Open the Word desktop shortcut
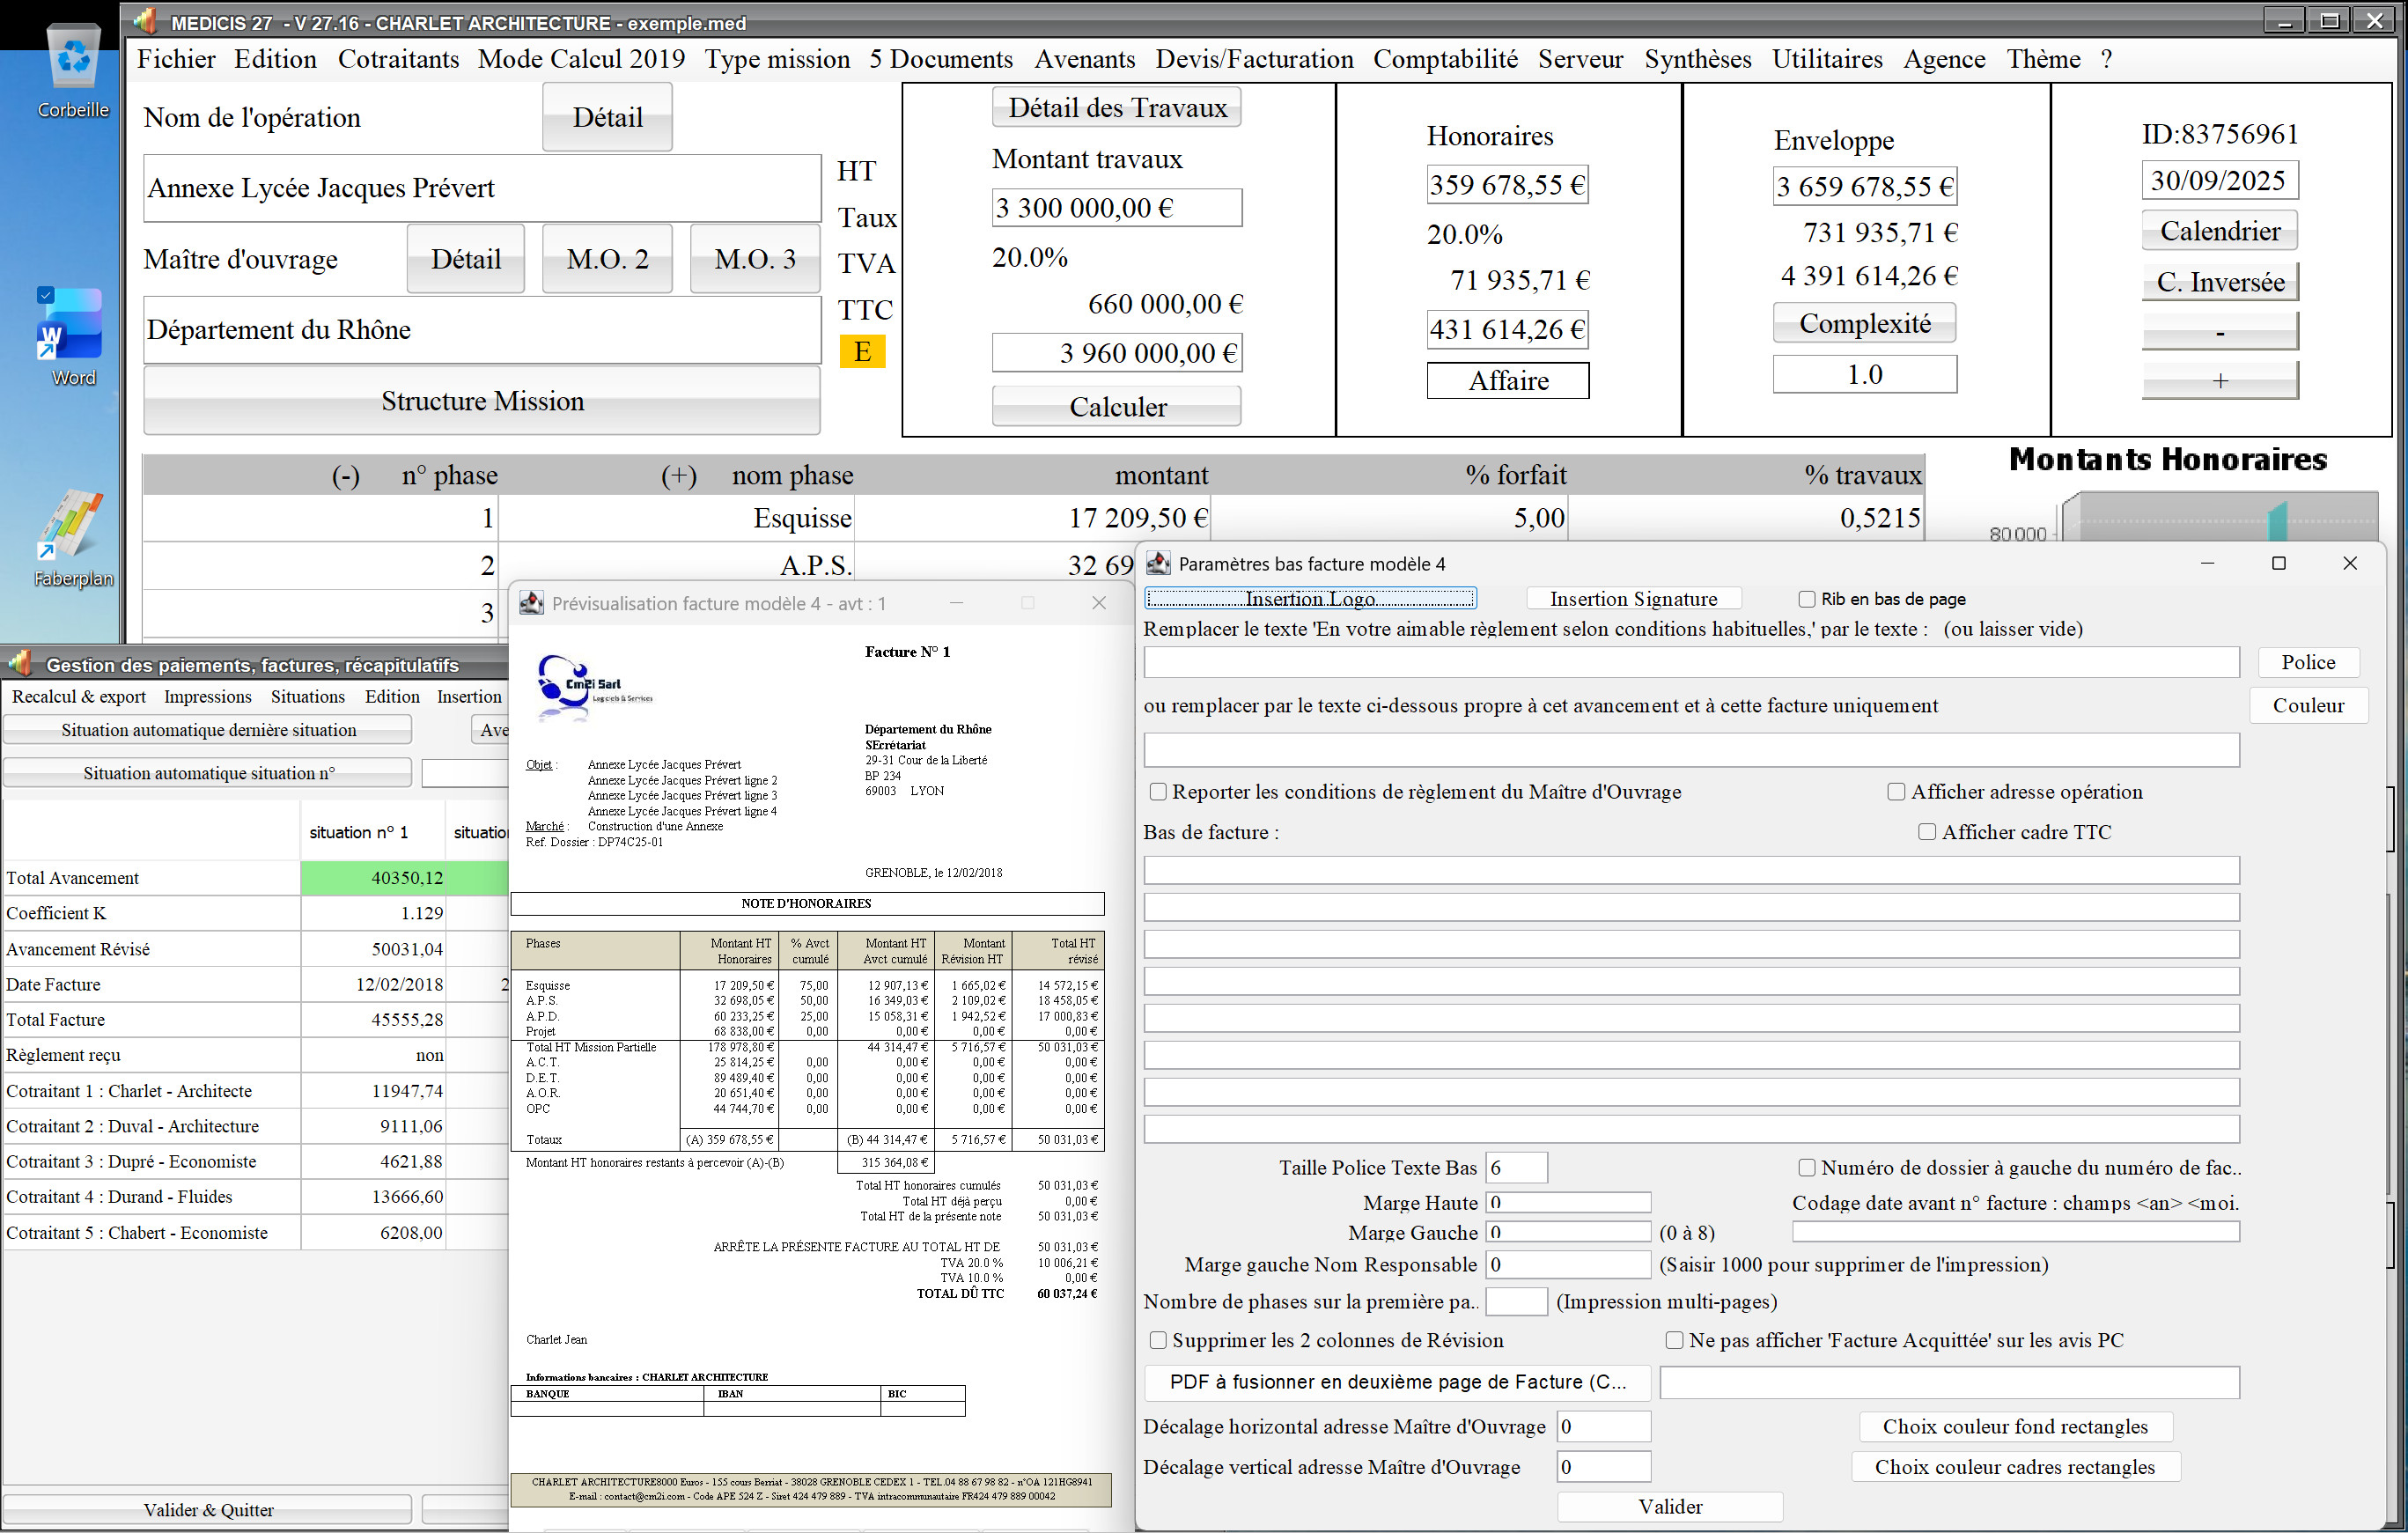Viewport: 2408px width, 1533px height. (72, 337)
